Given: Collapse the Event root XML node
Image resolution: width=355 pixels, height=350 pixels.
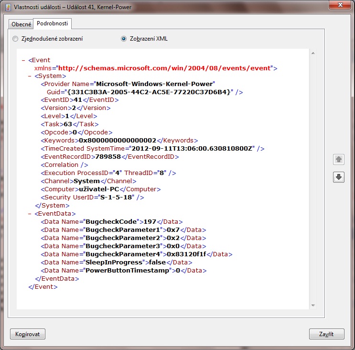Looking at the screenshot, I should tap(23, 60).
